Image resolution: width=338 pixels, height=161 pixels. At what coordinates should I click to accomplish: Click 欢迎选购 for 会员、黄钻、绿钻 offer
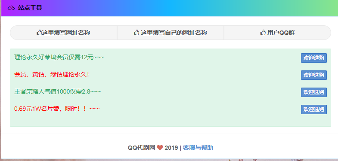point(313,75)
